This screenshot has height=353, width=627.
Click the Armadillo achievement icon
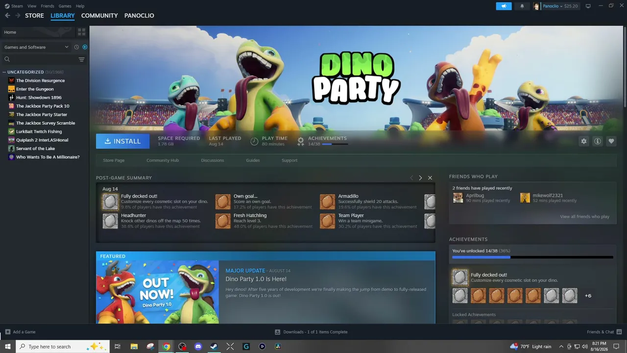328,202
